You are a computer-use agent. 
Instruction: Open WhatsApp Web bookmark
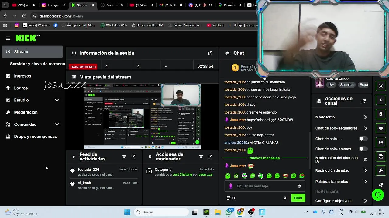(113, 25)
